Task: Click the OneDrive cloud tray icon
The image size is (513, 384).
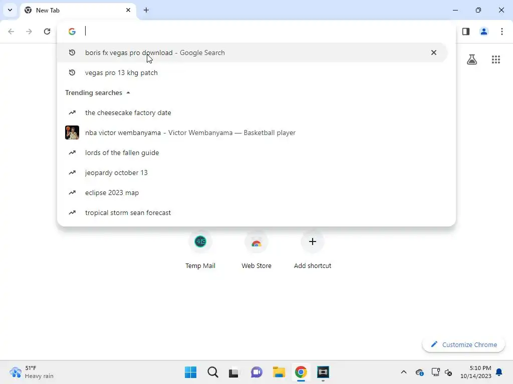Action: click(x=420, y=372)
